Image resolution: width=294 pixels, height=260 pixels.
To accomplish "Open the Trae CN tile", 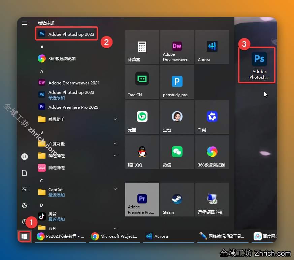I will [x=142, y=82].
